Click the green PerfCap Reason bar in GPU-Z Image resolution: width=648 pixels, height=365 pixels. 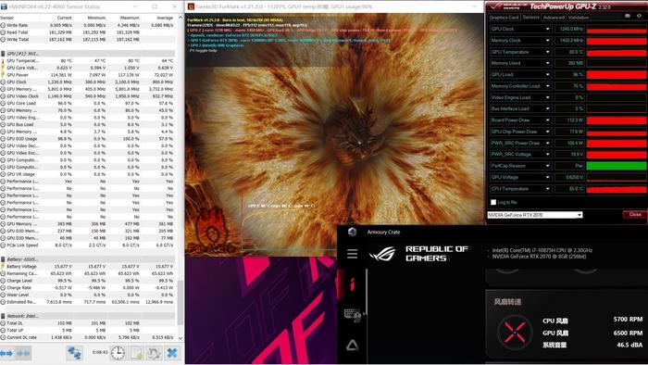(x=617, y=166)
